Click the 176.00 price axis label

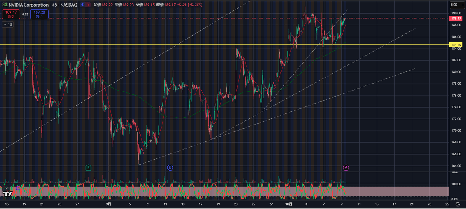(x=456, y=95)
